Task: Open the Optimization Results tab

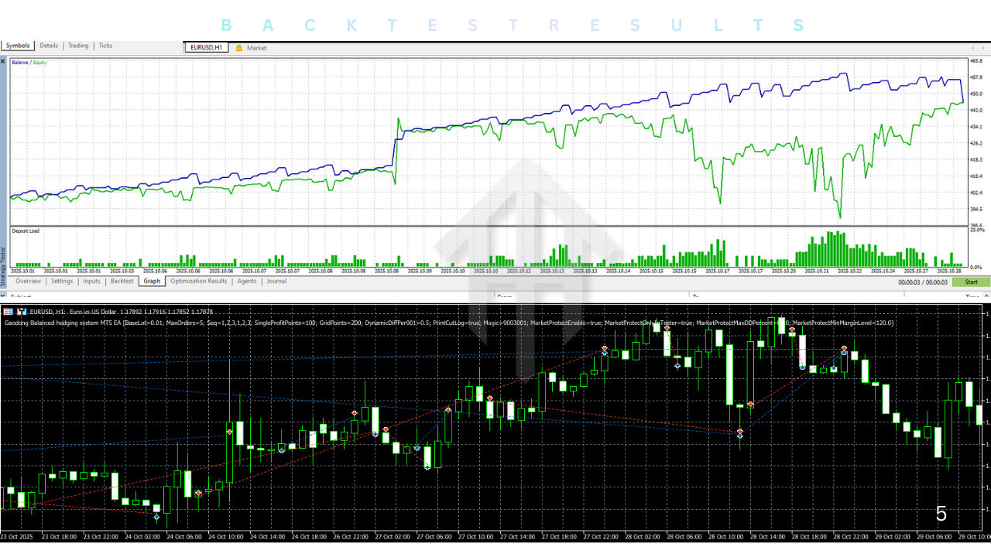Action: [x=199, y=282]
